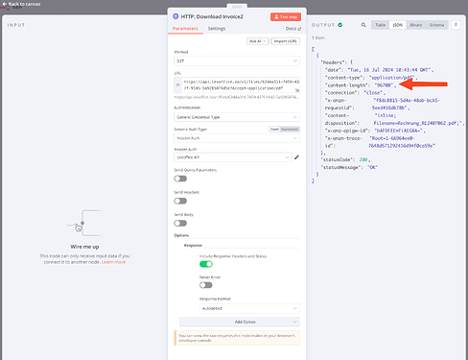Click the Learn more link in the input panel
The image size is (468, 360).
[x=113, y=262]
